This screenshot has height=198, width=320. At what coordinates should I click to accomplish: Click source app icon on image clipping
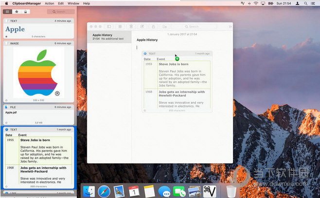6,43
